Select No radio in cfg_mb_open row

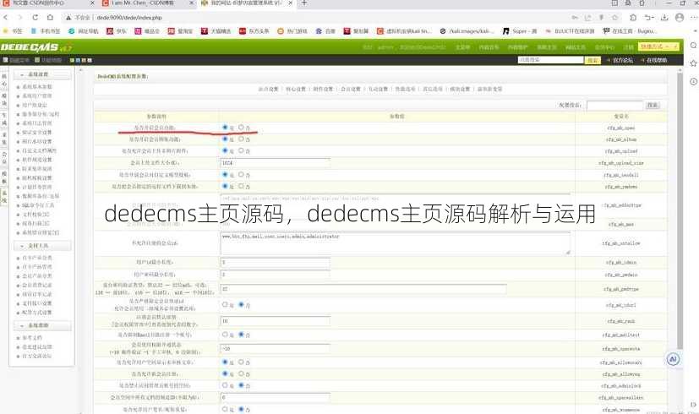click(241, 128)
